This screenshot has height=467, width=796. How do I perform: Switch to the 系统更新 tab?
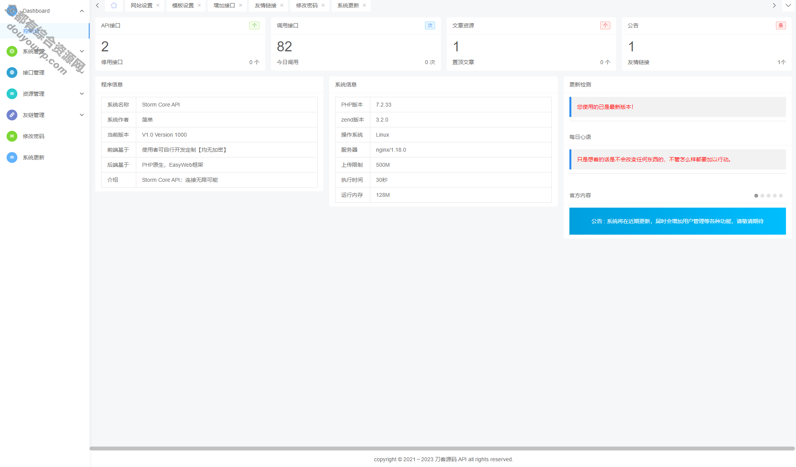coord(348,5)
